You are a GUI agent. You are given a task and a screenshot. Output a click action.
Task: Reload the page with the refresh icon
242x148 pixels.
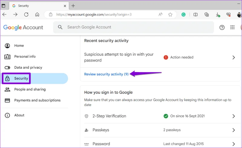point(26,15)
